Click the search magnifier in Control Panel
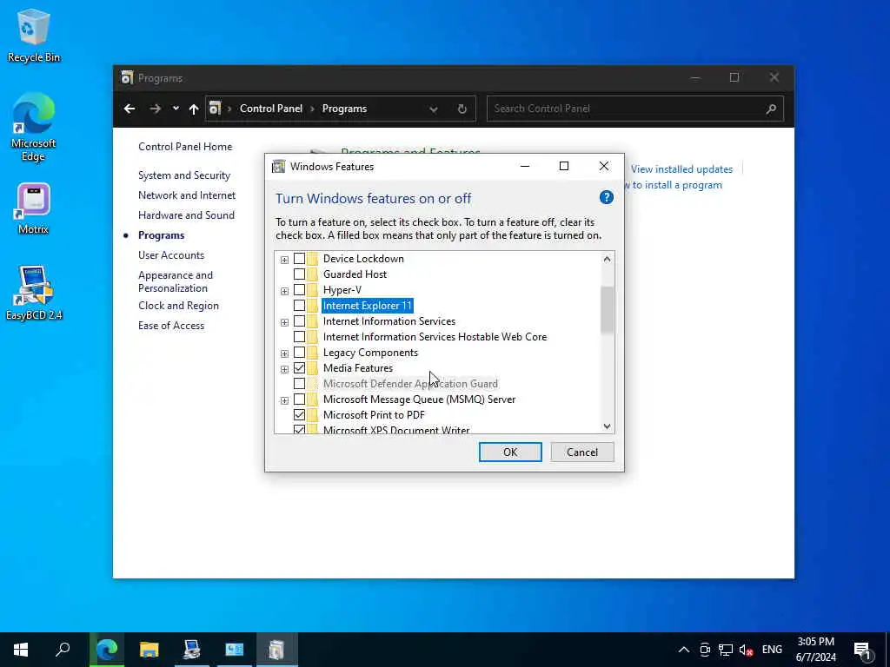The height and width of the screenshot is (667, 890). coord(771,109)
